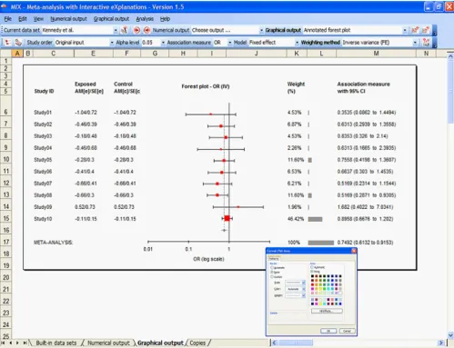Select None area radio button in dialog
This screenshot has height=348, width=454.
point(312,272)
